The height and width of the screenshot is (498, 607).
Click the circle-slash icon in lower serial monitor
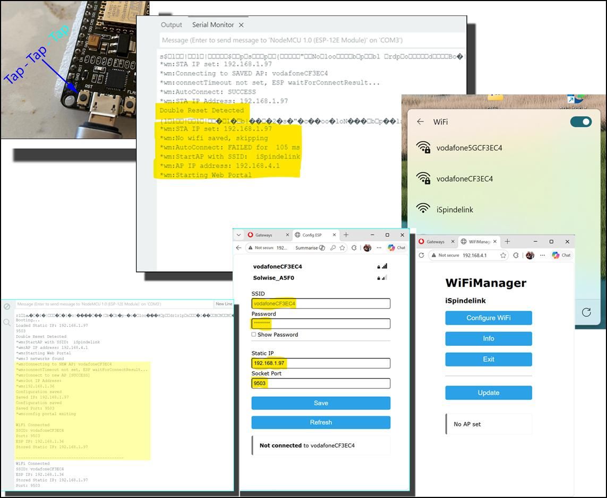[7, 307]
